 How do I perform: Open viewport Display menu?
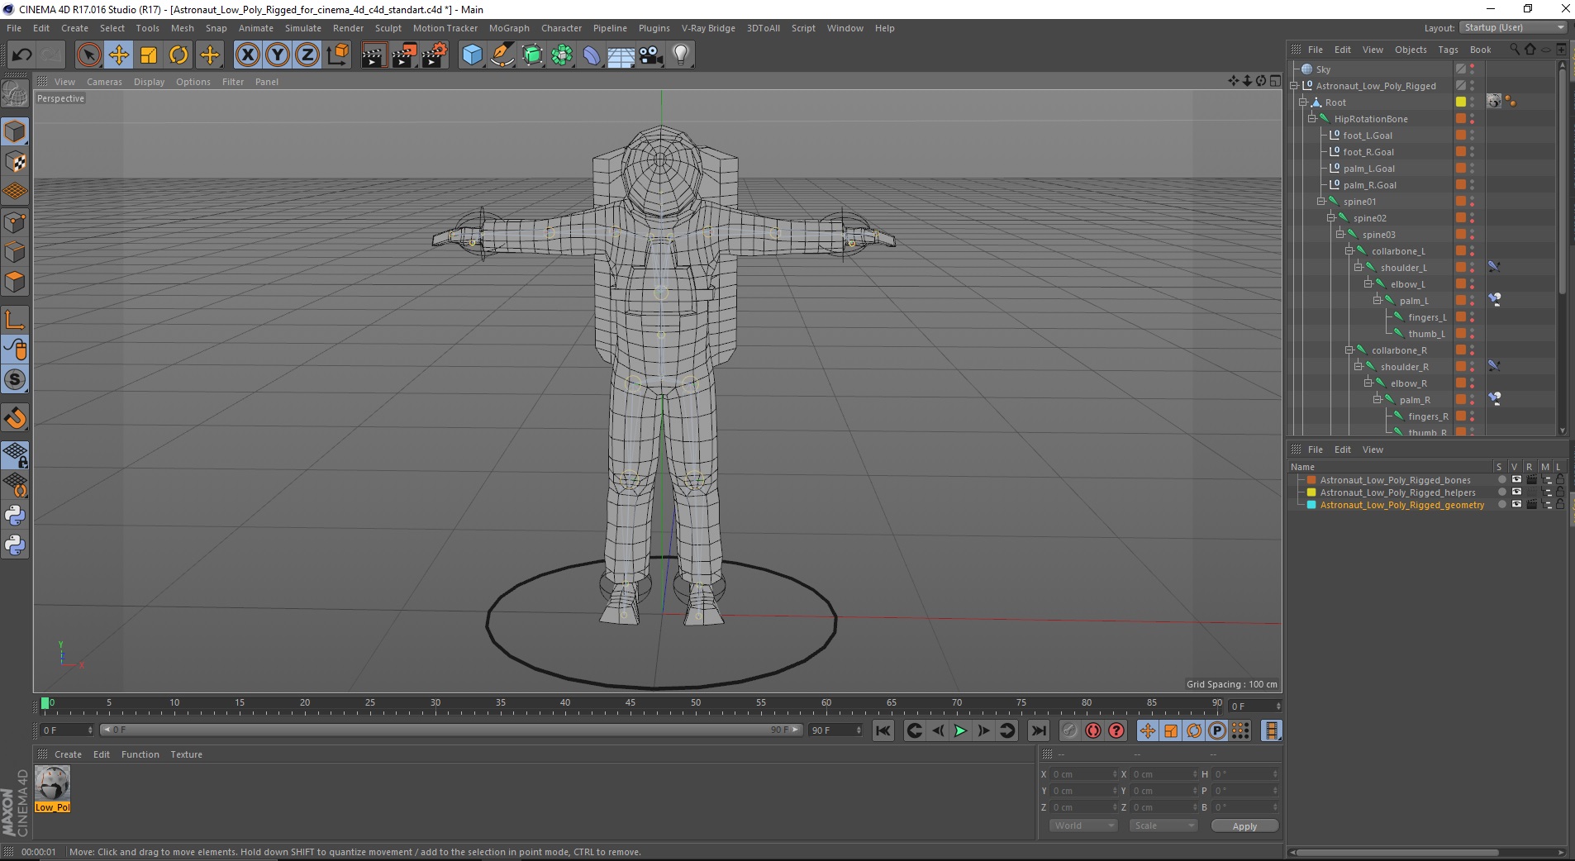coord(150,82)
